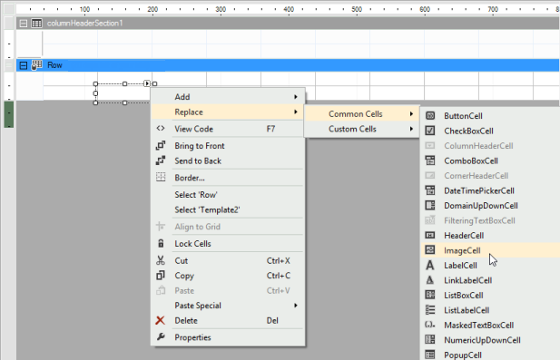Click the NumericUpDownCell icon
This screenshot has width=560, height=360.
coord(430,340)
